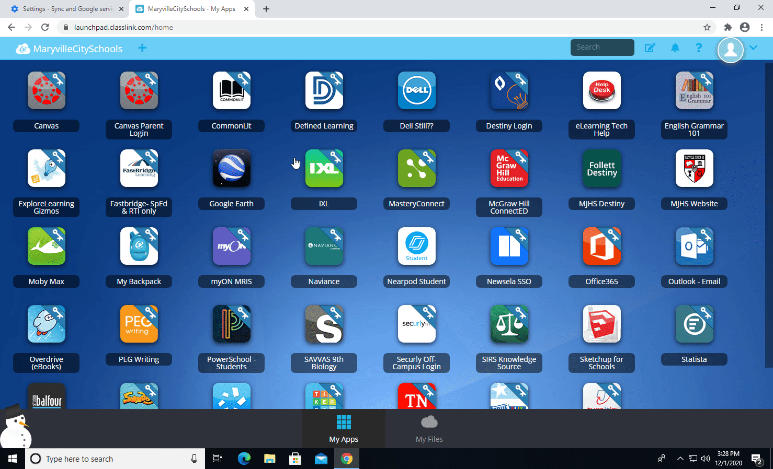Open the IXL app icon
This screenshot has width=773, height=469.
point(324,168)
